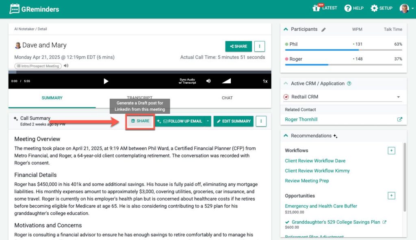Adjust the volume slider
Screen dimensions: 416x240
226,81
